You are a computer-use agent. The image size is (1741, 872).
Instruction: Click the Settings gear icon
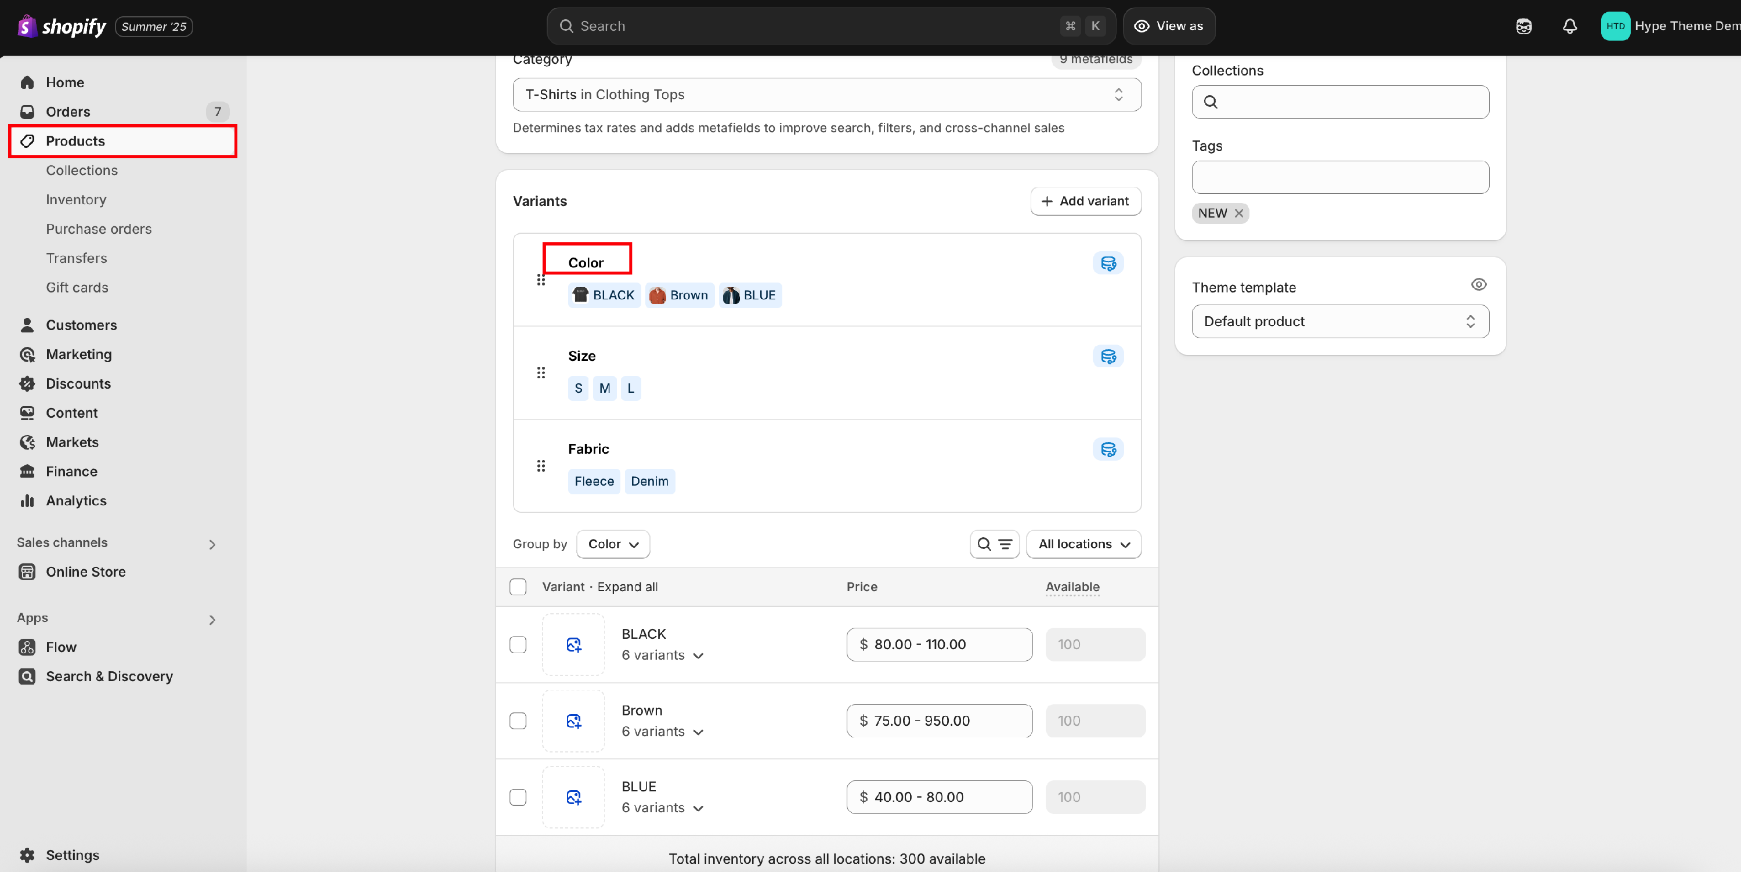coord(27,855)
